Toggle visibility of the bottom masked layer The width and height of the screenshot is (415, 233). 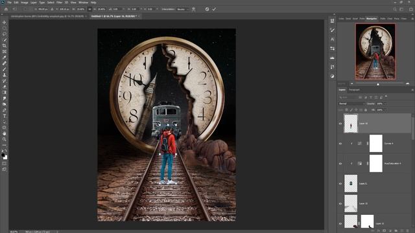340,223
